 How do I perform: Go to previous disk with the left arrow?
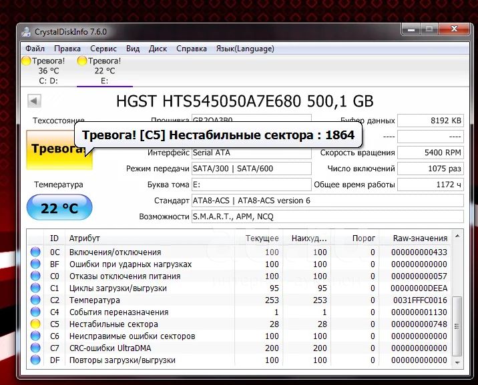pyautogui.click(x=34, y=101)
